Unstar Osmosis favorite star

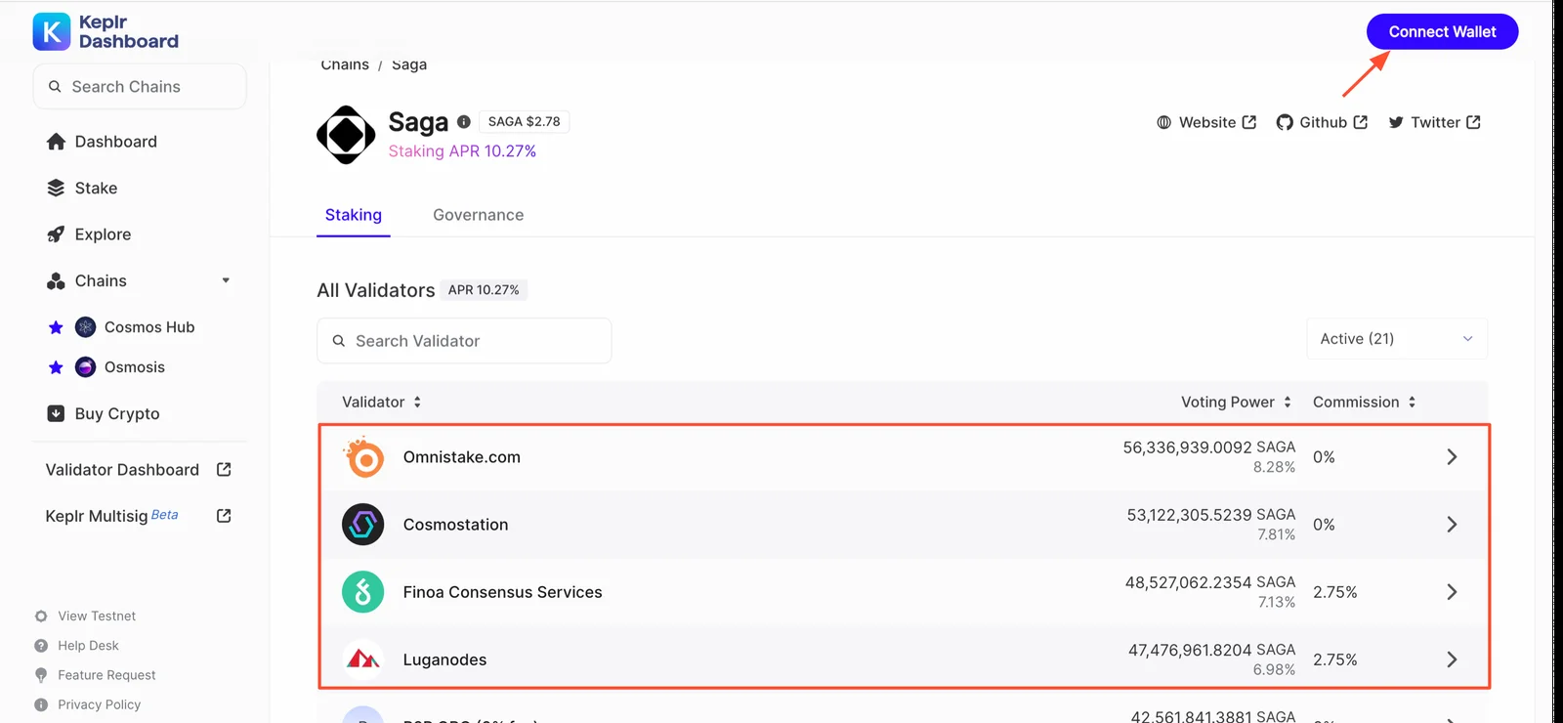pos(56,367)
